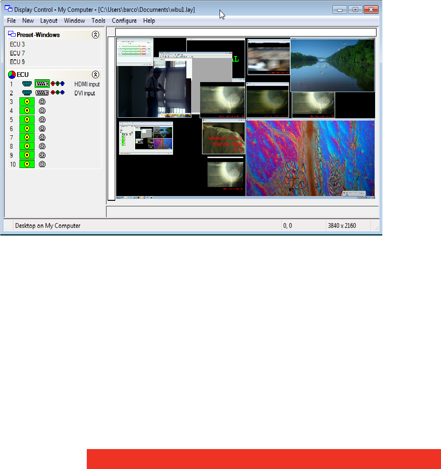441x469 pixels.
Task: Select the S-Video connector for input 8
Action: 42,146
